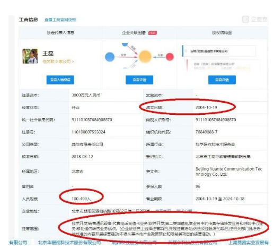274x251 pixels.
Task: Click the button under 王磊's legal representative card
Action: coord(60,80)
